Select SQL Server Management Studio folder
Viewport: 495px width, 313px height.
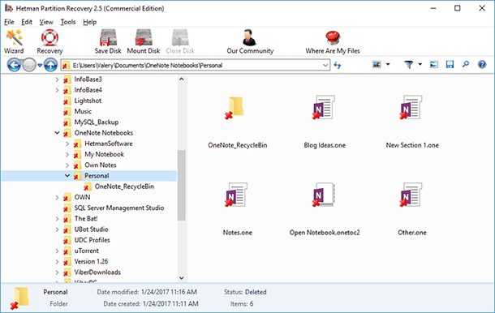119,208
